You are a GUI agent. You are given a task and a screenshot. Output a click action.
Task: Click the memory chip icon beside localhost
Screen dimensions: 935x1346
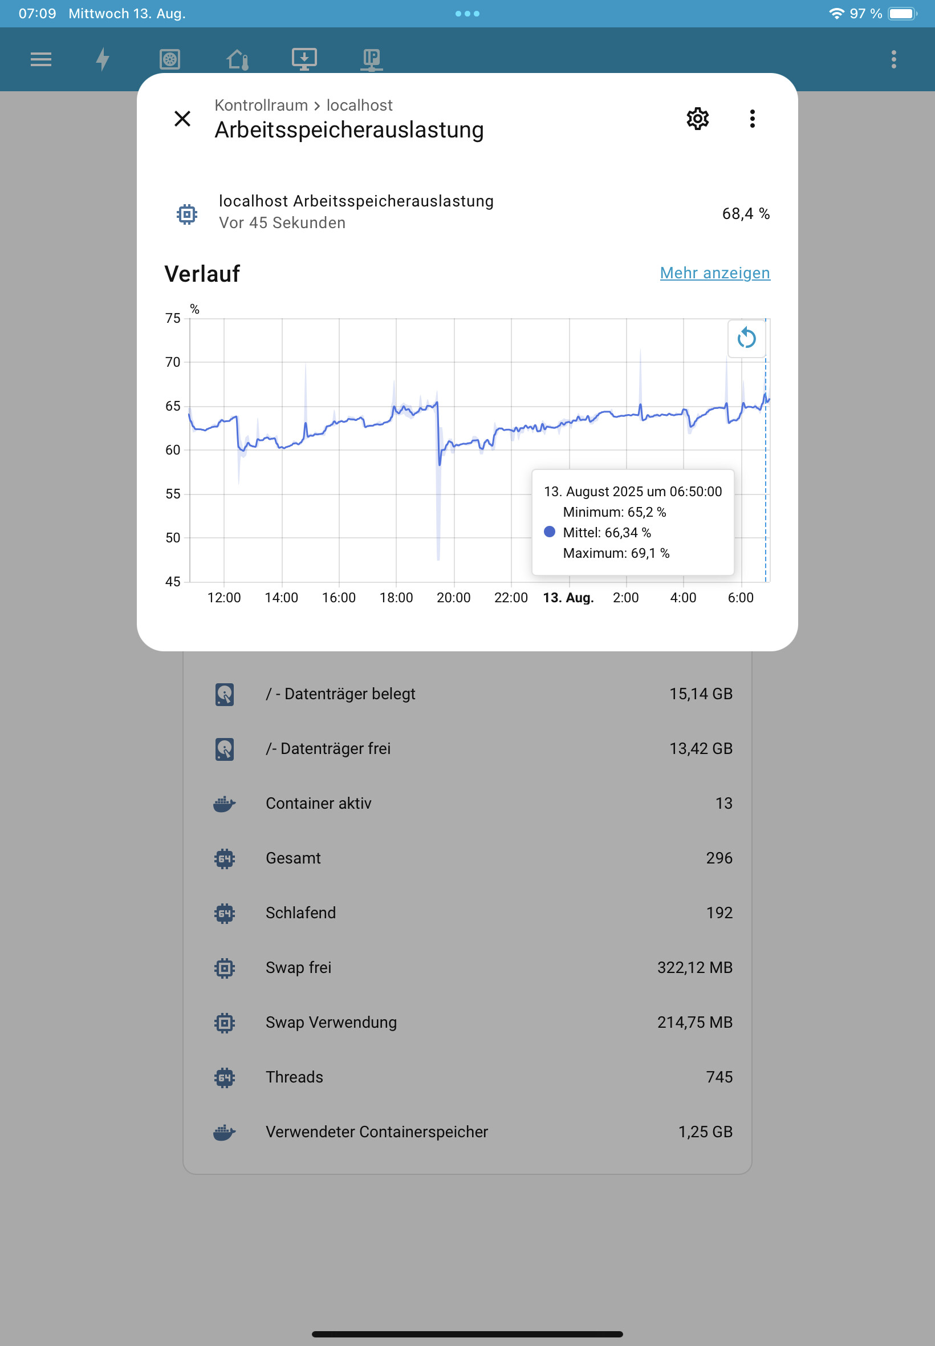(187, 214)
